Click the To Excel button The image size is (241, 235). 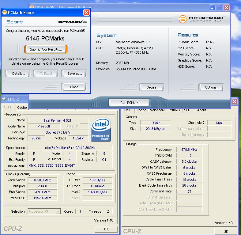(x=46, y=74)
